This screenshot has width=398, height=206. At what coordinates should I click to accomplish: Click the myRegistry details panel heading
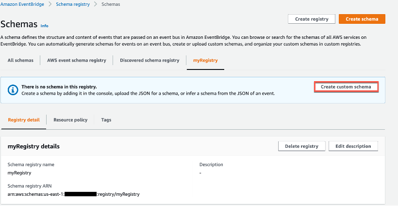pos(33,146)
